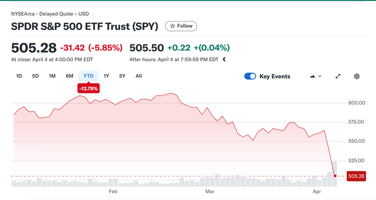Image resolution: width=376 pixels, height=200 pixels.
Task: Select the YTD range tab
Action: point(89,76)
